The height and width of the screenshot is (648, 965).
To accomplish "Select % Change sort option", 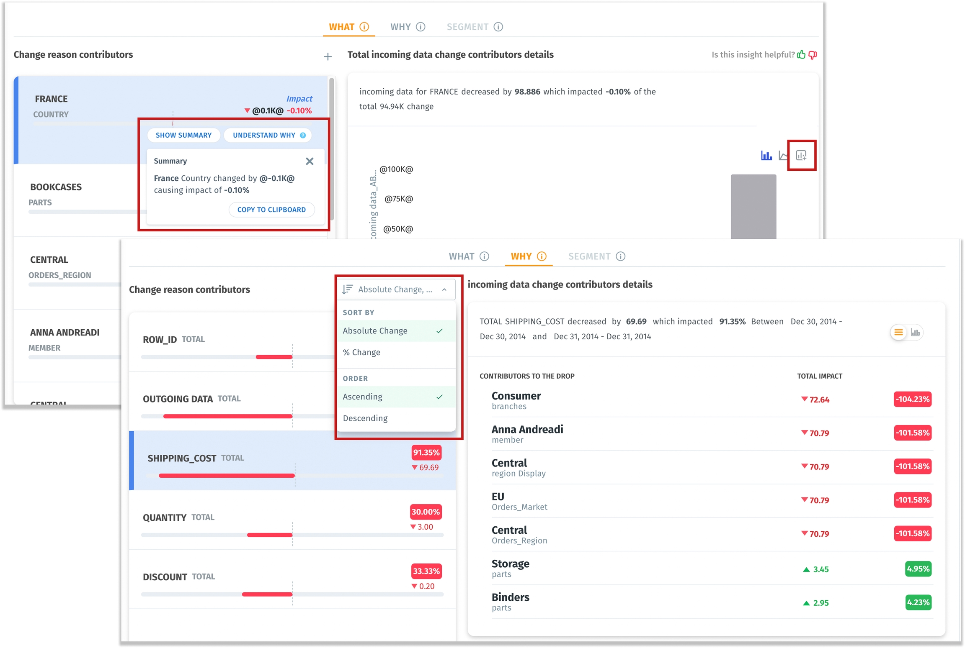I will [x=361, y=353].
